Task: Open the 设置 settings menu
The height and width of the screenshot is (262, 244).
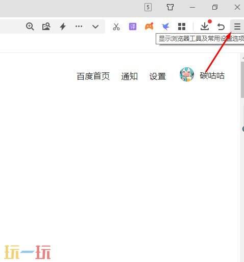Action: pyautogui.click(x=158, y=76)
